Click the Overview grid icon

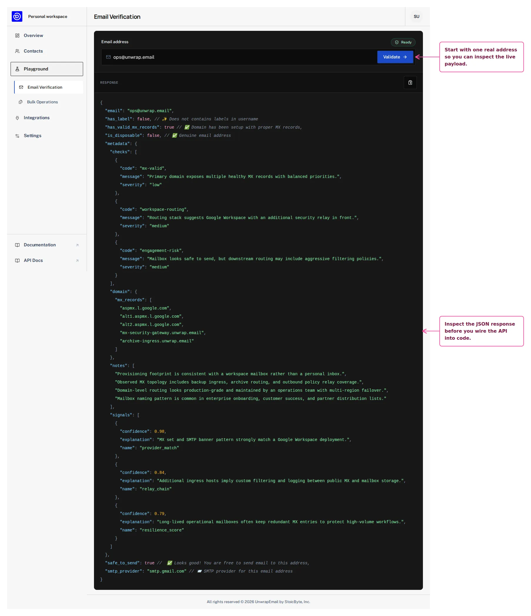point(17,36)
